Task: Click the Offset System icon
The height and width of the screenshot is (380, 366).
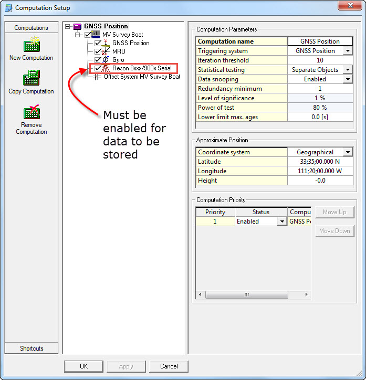Action: tap(97, 77)
